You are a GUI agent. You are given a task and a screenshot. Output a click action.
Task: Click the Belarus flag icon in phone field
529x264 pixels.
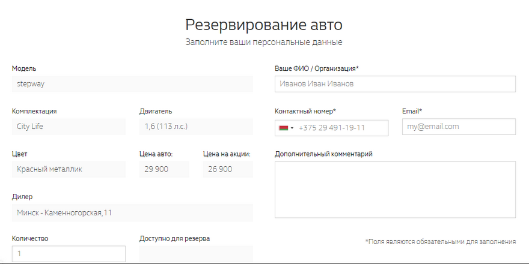click(x=283, y=128)
